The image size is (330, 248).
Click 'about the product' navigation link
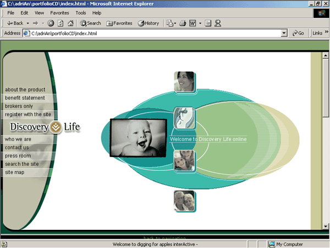(x=25, y=89)
